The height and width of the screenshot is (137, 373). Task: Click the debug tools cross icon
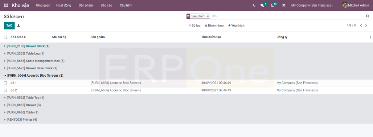point(284,5)
